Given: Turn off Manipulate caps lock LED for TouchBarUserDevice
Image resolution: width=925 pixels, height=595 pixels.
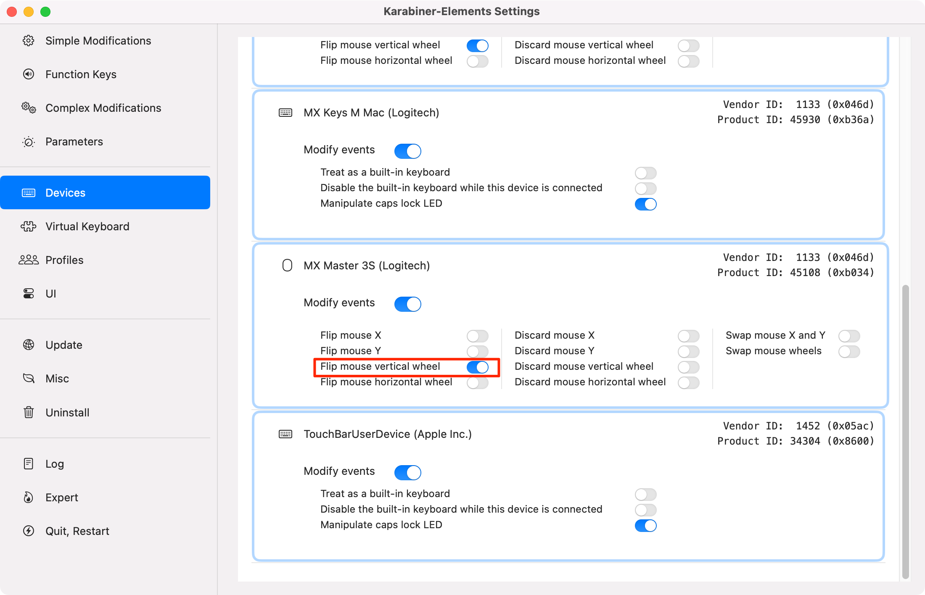Looking at the screenshot, I should coord(645,525).
